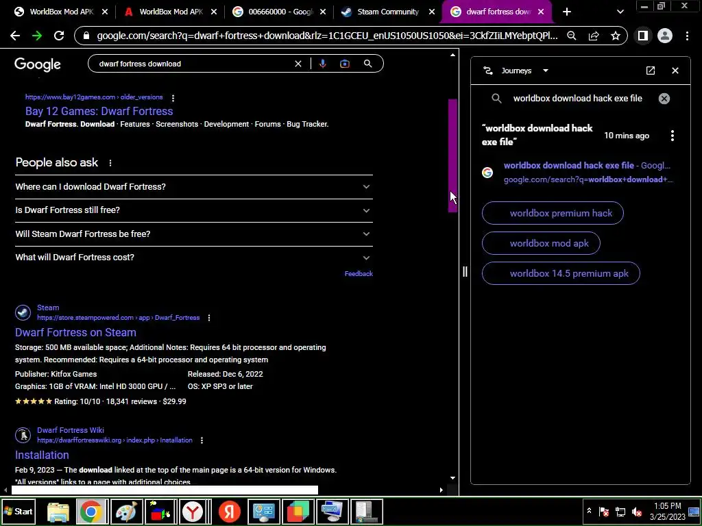Open the profile avatar menu

click(665, 36)
